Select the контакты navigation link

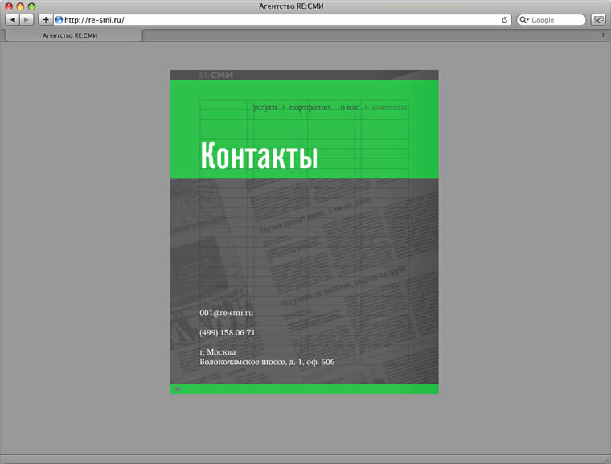pyautogui.click(x=390, y=107)
